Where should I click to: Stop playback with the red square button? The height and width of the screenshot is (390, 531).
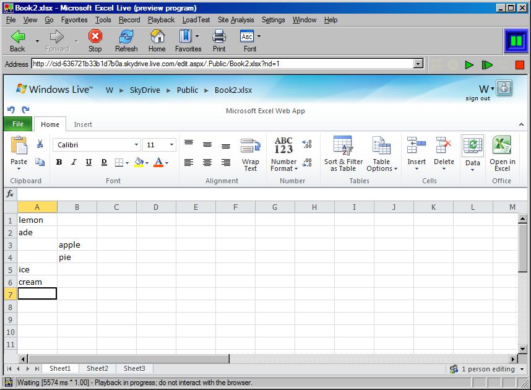point(520,65)
